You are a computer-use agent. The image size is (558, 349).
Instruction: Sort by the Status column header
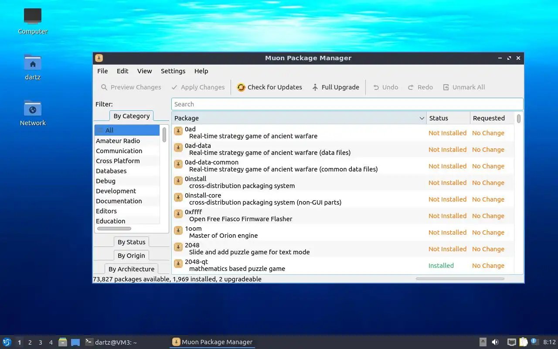click(448, 118)
